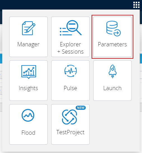Viewport: 142px width, 153px height.
Task: Click the NEW badge on TestProject
Action: (x=81, y=108)
